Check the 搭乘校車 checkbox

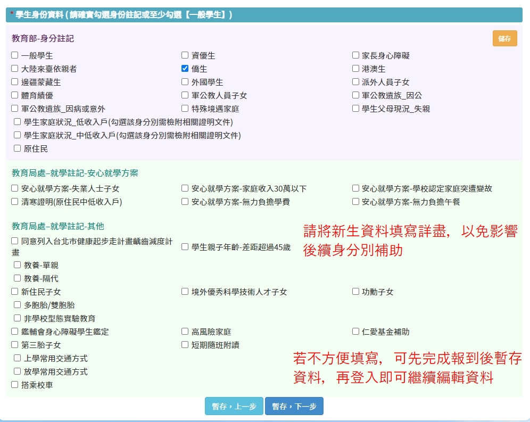tap(15, 385)
